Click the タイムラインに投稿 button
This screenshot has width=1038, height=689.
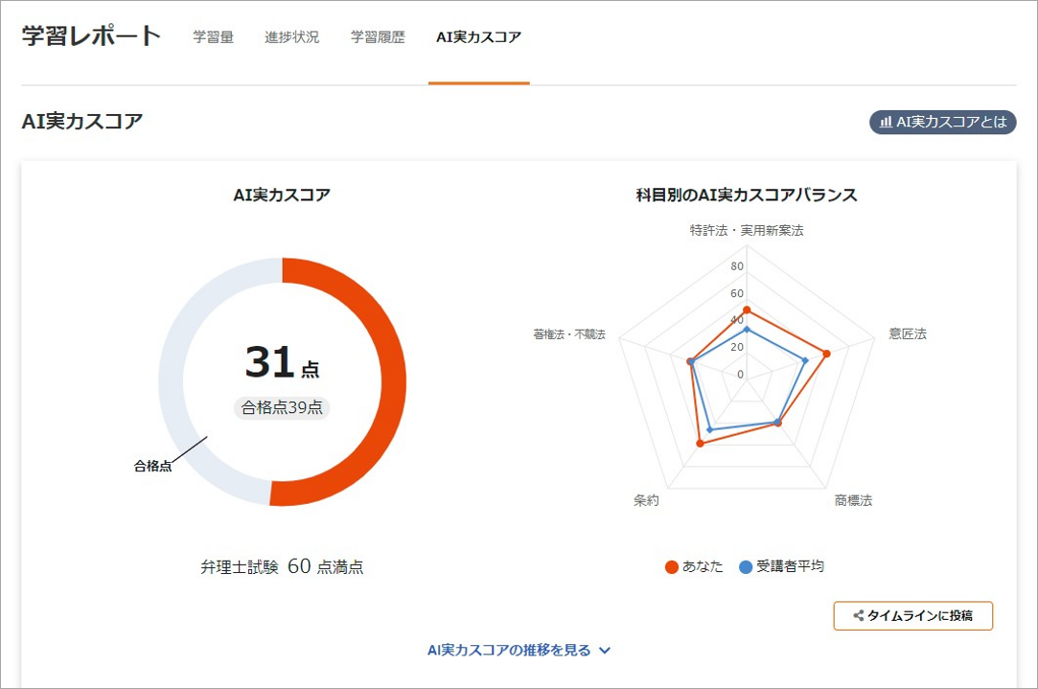(912, 615)
